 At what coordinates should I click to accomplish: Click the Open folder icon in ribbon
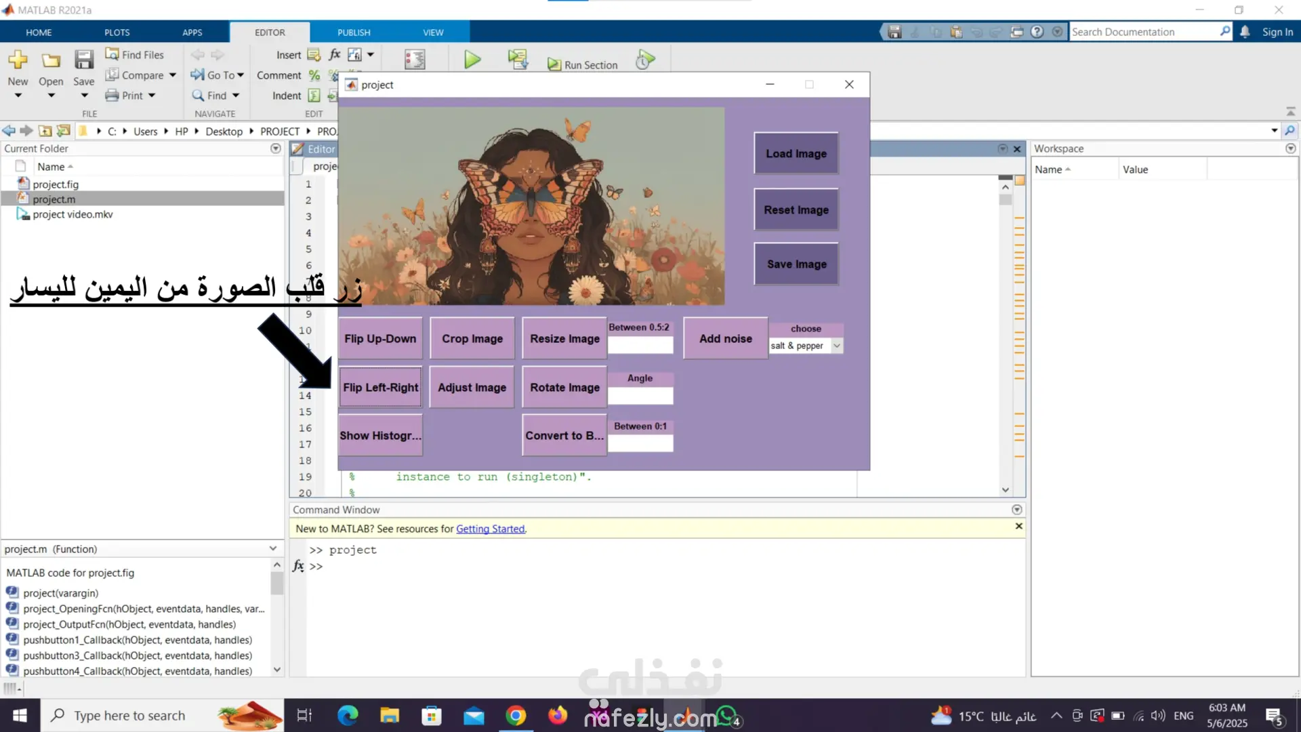click(x=51, y=60)
